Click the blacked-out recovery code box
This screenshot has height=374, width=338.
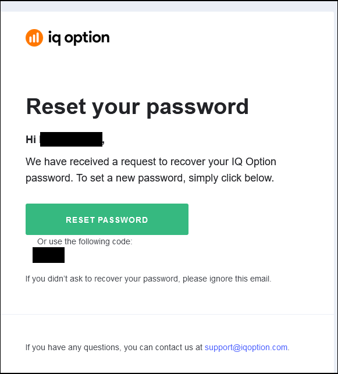coord(48,255)
